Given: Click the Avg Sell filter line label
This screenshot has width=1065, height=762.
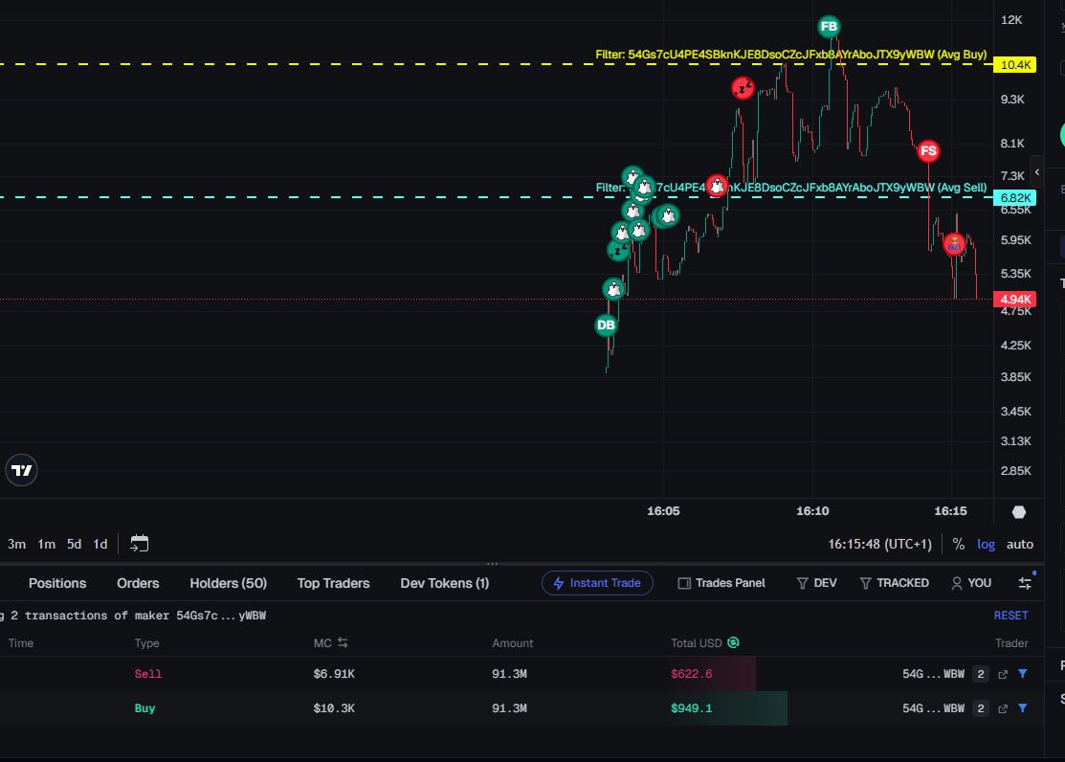Looking at the screenshot, I should [x=790, y=188].
